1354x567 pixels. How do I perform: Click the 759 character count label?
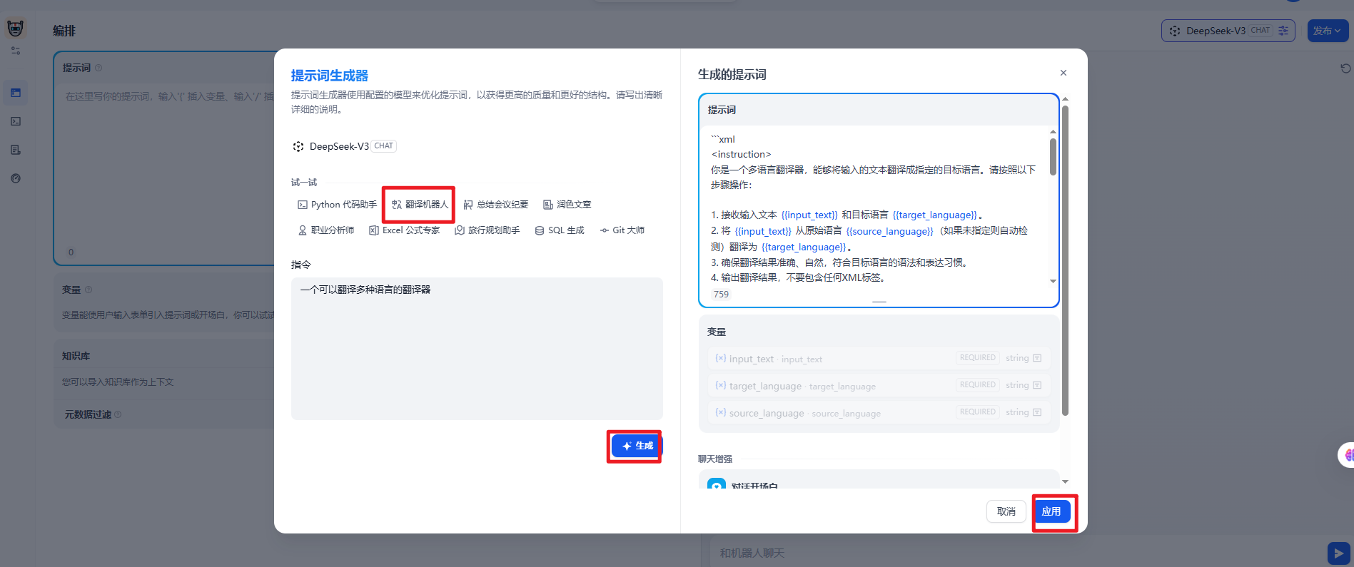click(x=721, y=294)
